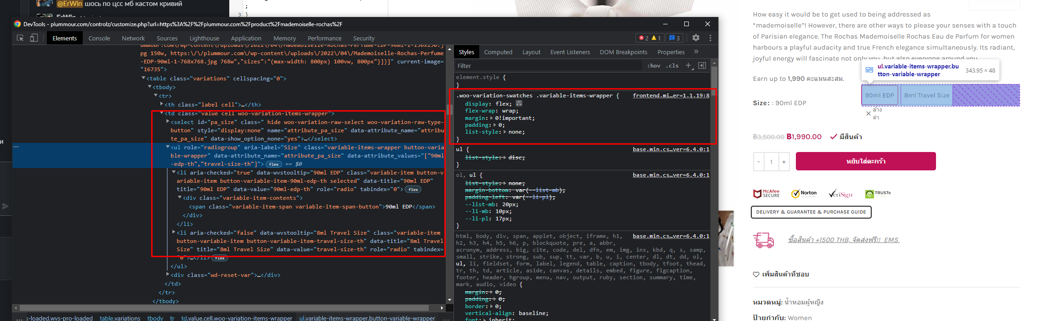The width and height of the screenshot is (1061, 321).
Task: Expand the margin shorthand in .variable-items-wrapper rule
Action: 493,118
